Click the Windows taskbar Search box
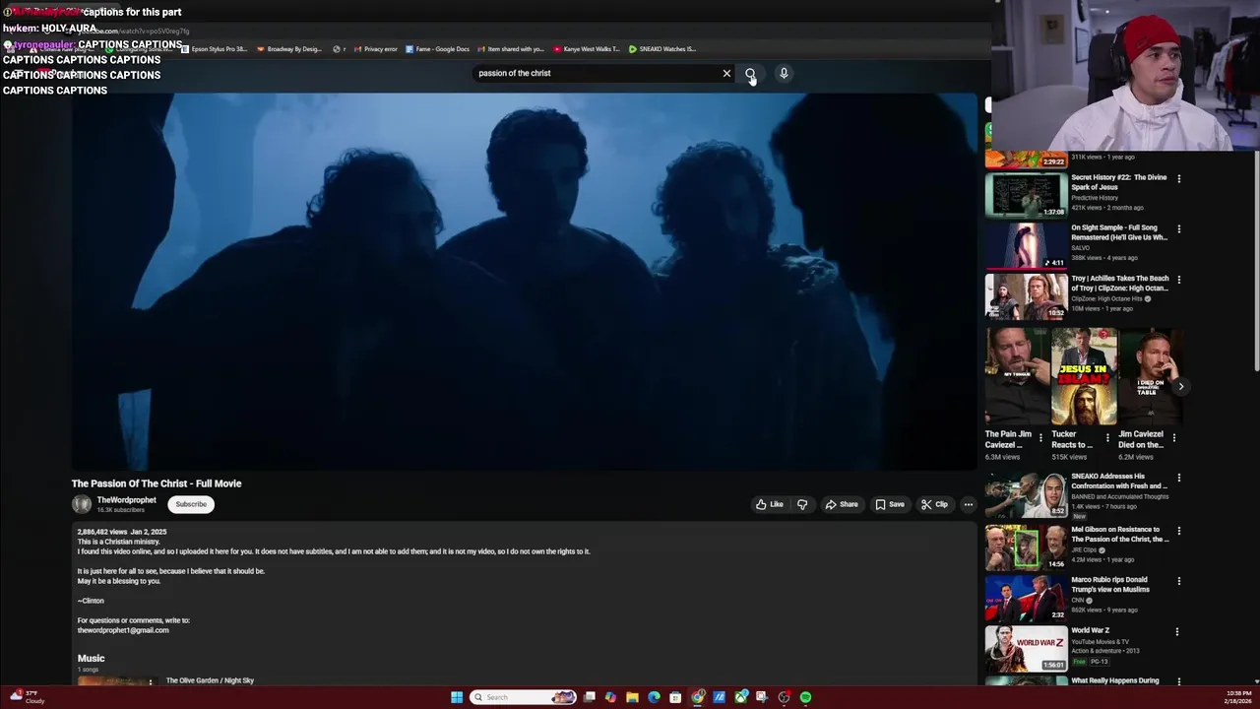This screenshot has width=1260, height=709. tap(523, 697)
